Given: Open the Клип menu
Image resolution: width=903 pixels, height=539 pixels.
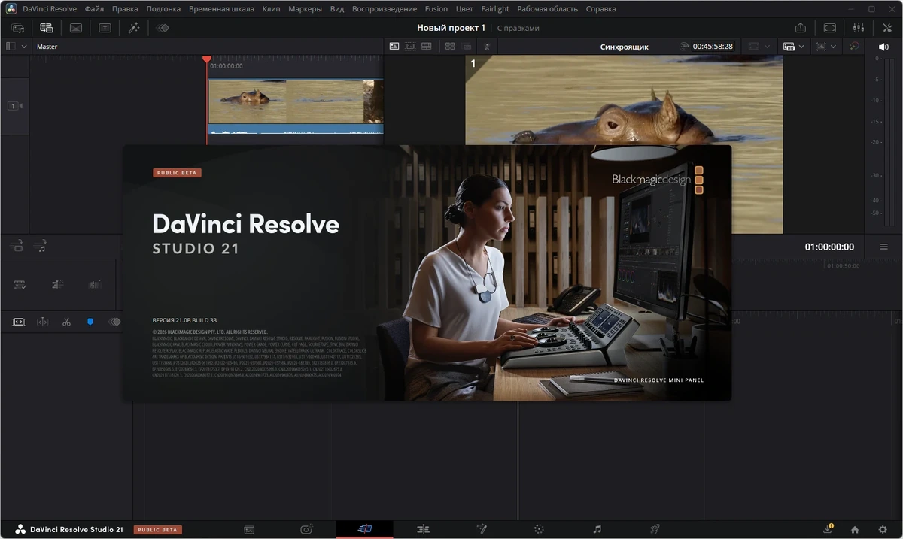Looking at the screenshot, I should pos(271,9).
